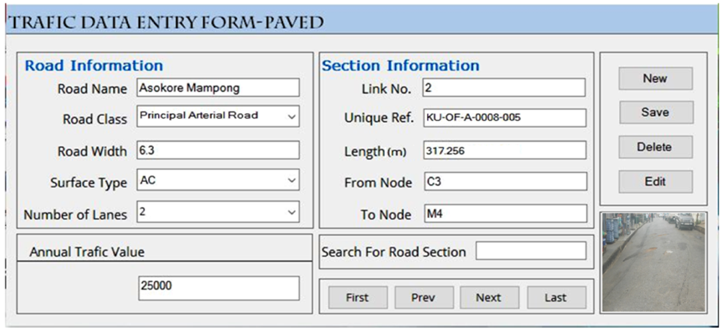Focus the Link No. field

coord(504,87)
